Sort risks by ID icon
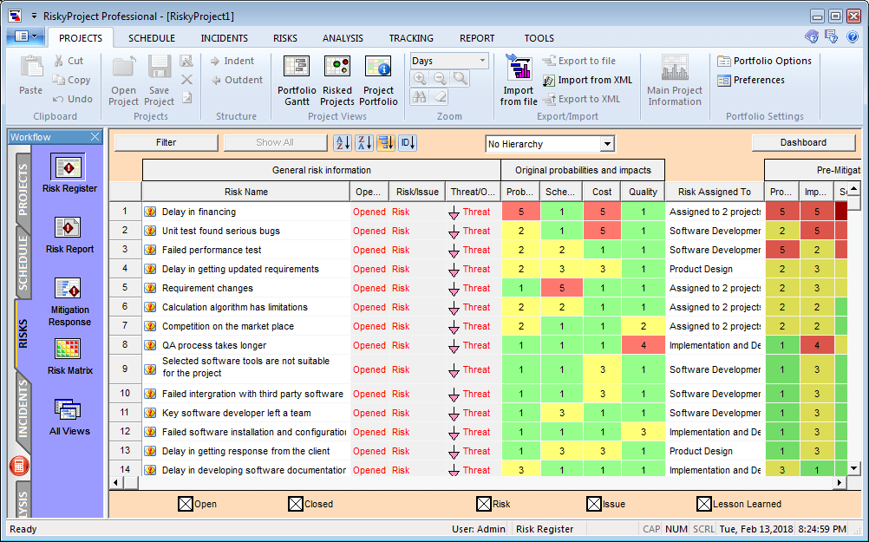 408,143
